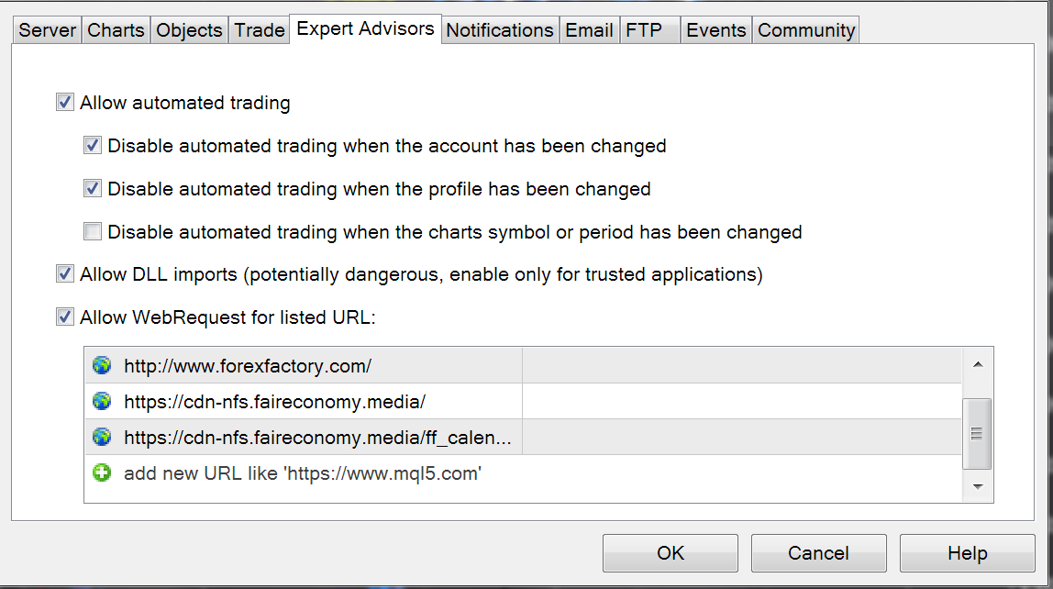Uncheck Allow DLL imports option
This screenshot has width=1053, height=589.
pos(65,274)
